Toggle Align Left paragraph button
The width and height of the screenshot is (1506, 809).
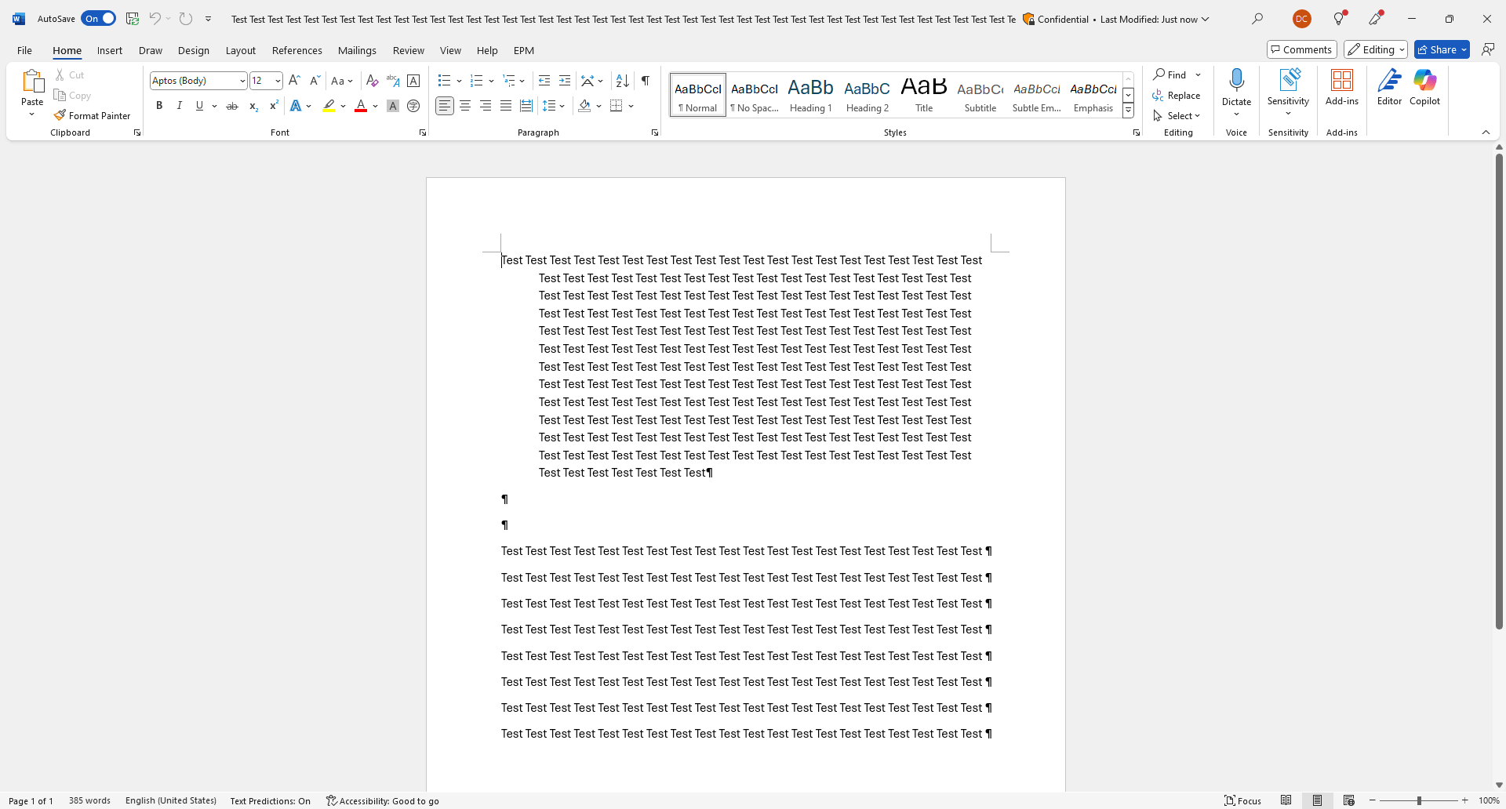[445, 106]
